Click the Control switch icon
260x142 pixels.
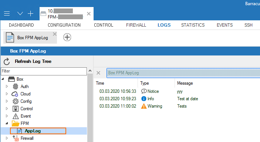tap(16, 109)
